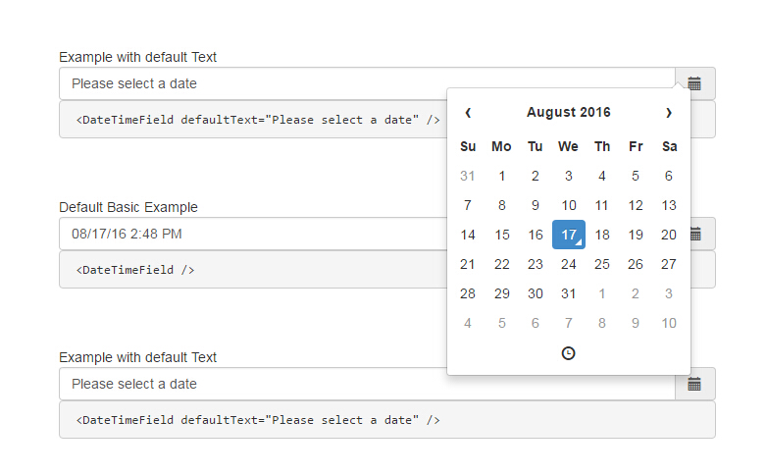Select August 31 next to day 30
Image resolution: width=767 pixels, height=474 pixels.
(569, 293)
